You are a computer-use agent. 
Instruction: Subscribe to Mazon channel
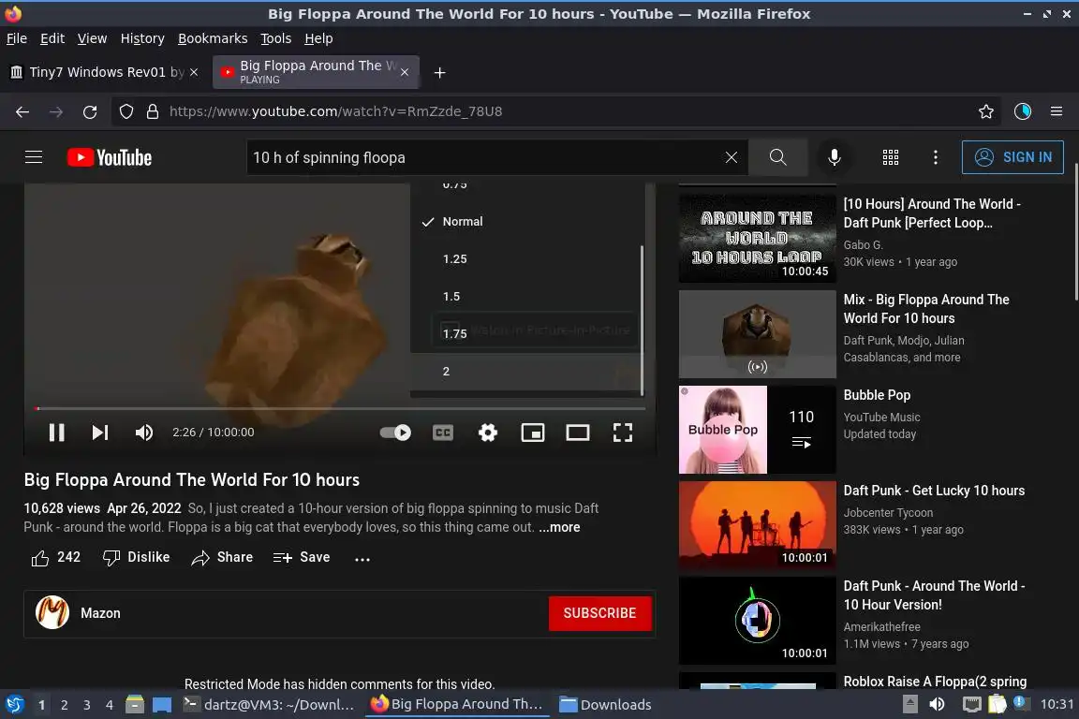click(600, 613)
